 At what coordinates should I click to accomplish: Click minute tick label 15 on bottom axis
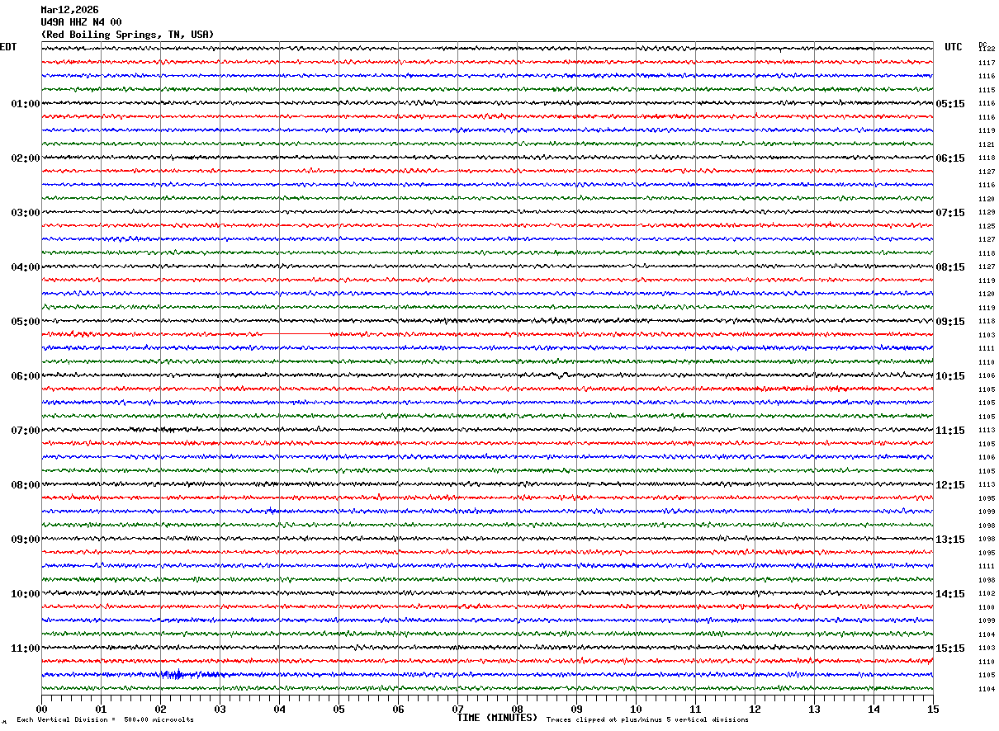tap(933, 710)
